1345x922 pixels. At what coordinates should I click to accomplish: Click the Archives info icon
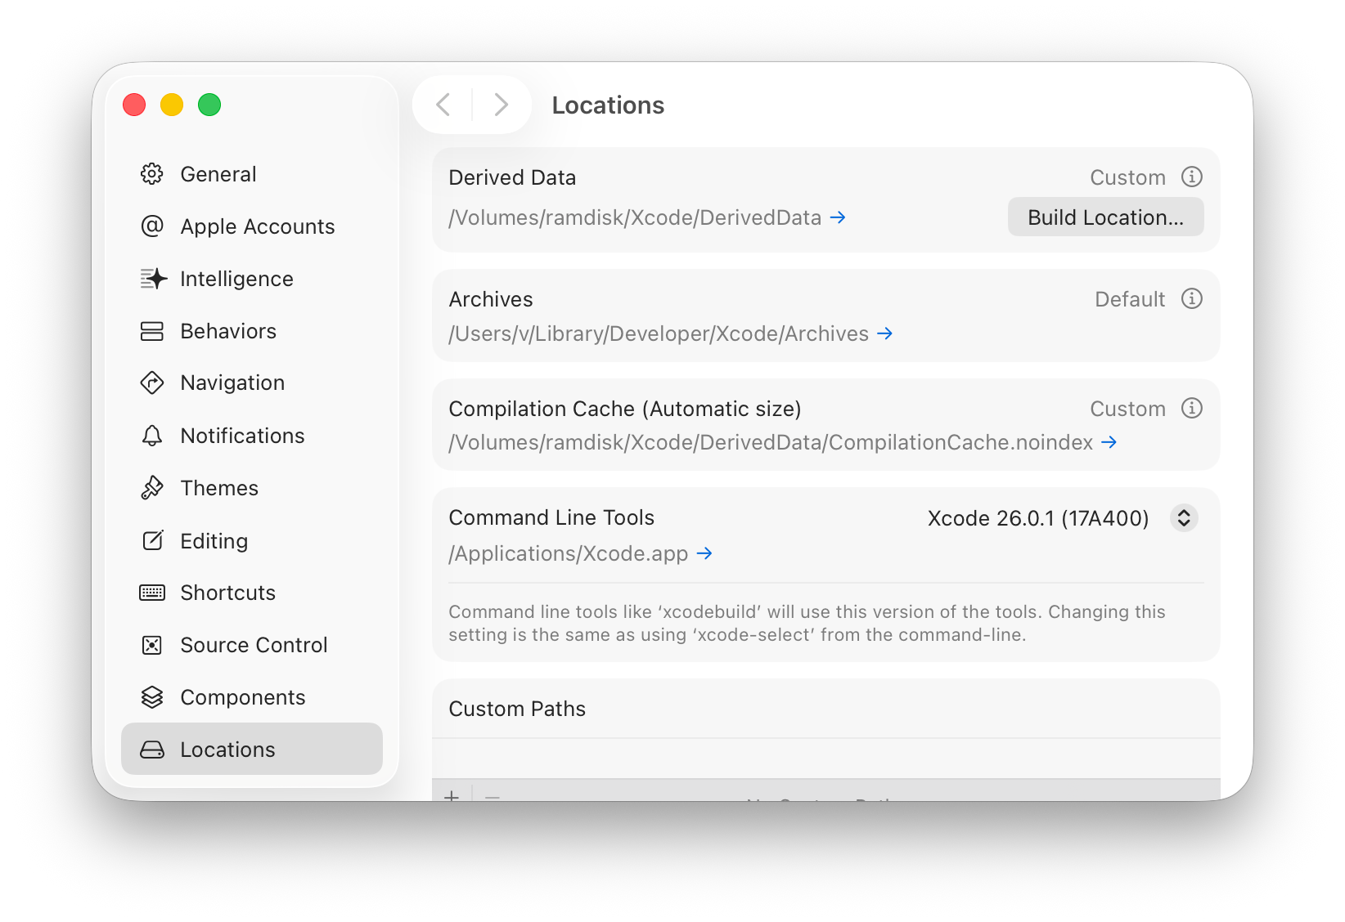pos(1191,298)
